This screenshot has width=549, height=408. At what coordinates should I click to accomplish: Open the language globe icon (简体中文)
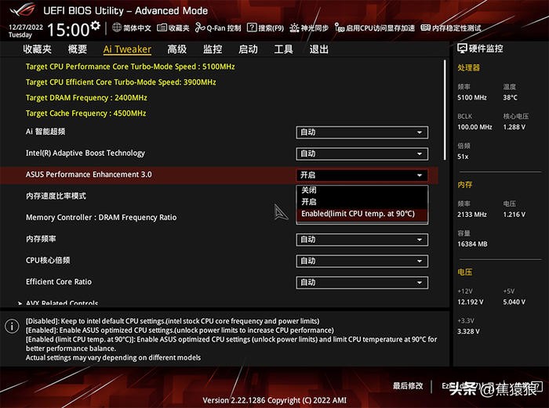[117, 27]
